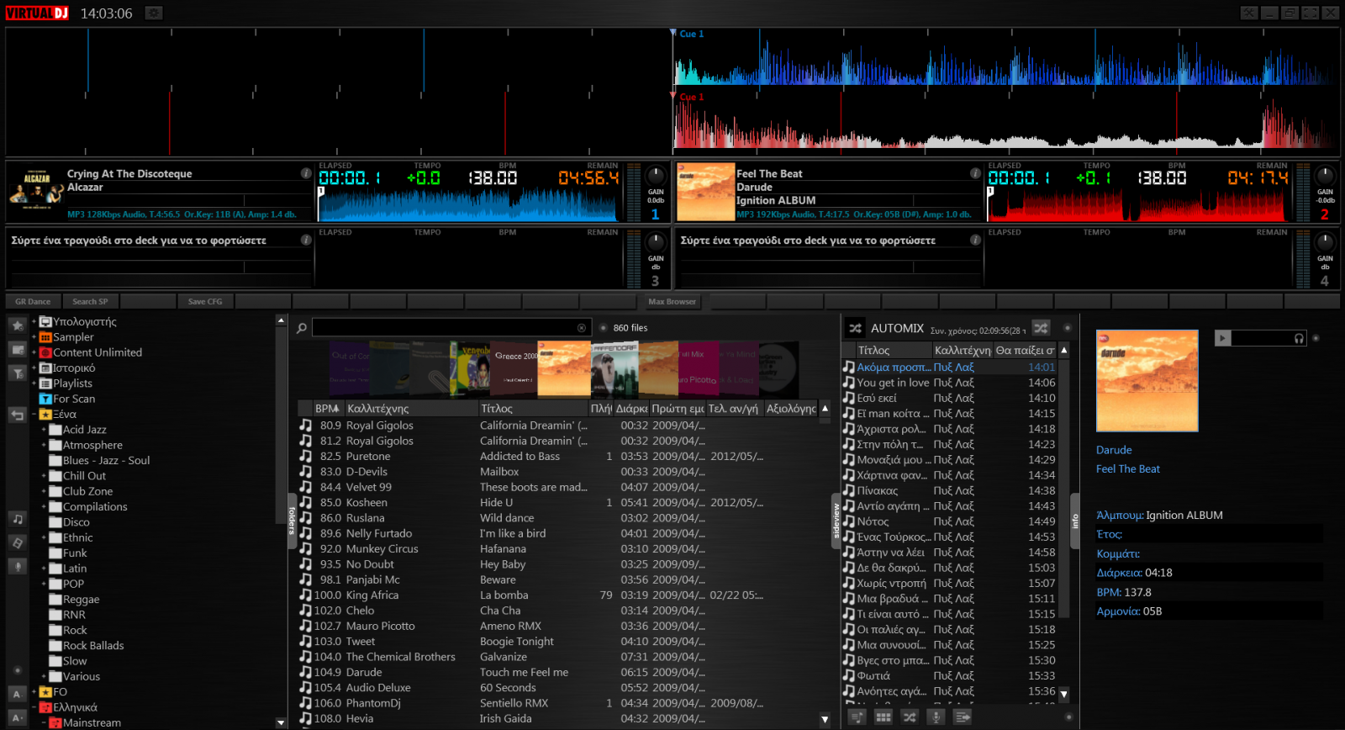Click the microphone icon in sideview bottom bar
1345x730 pixels.
pos(936,717)
